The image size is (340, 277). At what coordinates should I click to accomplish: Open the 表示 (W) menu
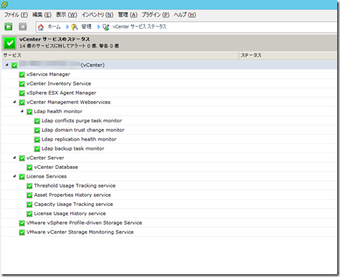(66, 15)
